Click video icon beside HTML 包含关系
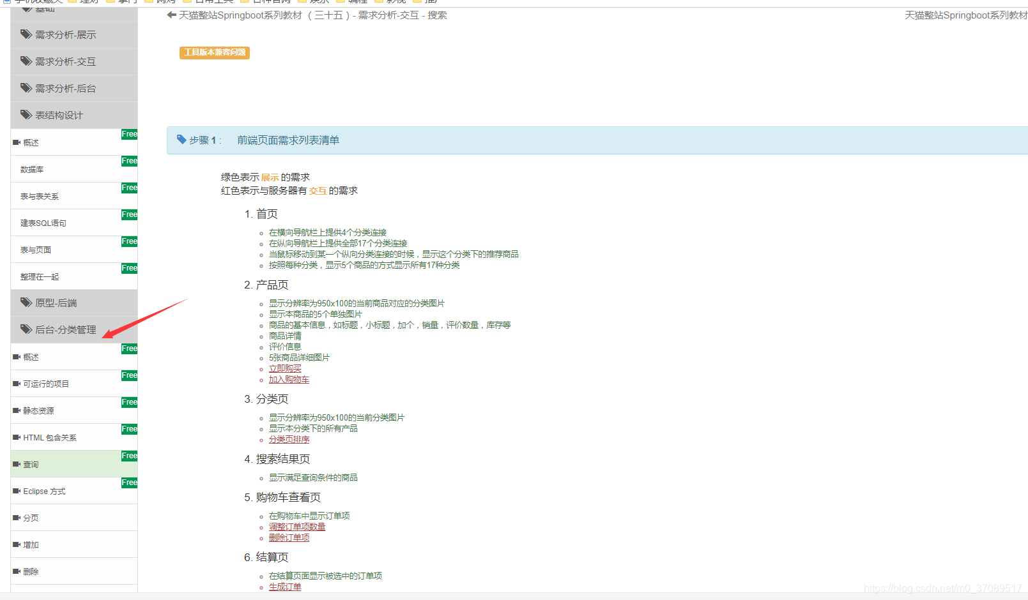 point(17,437)
